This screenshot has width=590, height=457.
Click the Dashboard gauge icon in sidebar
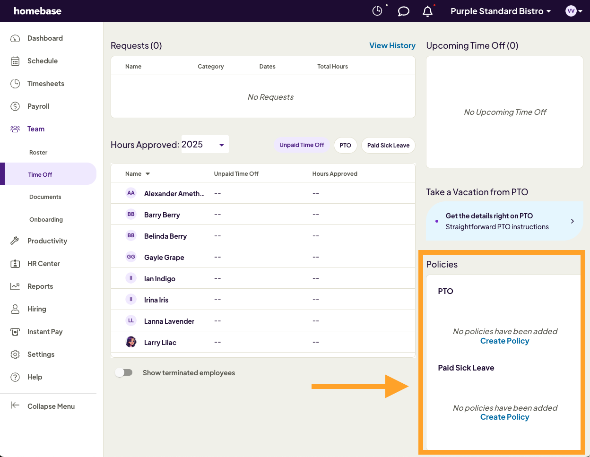point(15,38)
